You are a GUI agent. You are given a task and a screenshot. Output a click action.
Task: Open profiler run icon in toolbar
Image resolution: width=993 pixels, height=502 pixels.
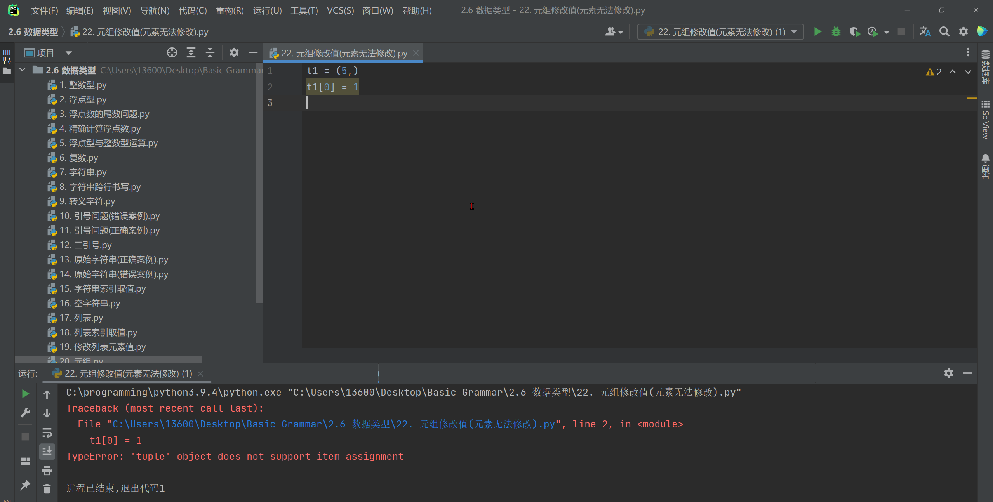(x=873, y=31)
